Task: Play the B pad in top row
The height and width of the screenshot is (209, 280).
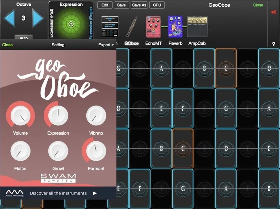Action: tap(204, 68)
